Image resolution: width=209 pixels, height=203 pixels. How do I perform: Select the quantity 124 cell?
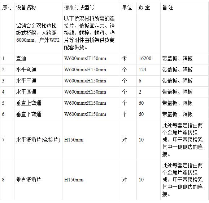[148, 70]
